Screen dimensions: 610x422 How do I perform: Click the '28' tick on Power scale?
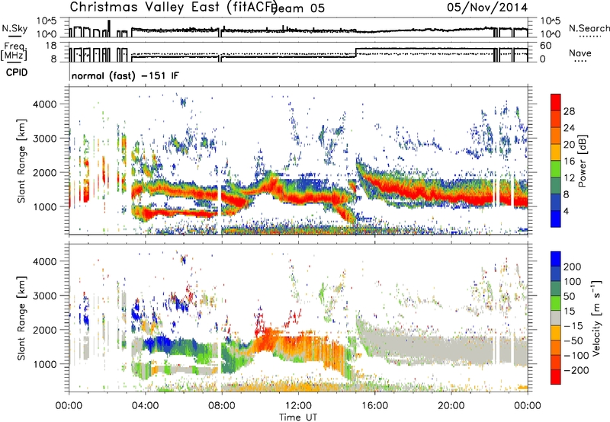(x=569, y=111)
